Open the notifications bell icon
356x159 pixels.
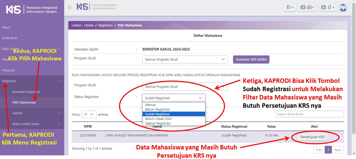pos(327,7)
